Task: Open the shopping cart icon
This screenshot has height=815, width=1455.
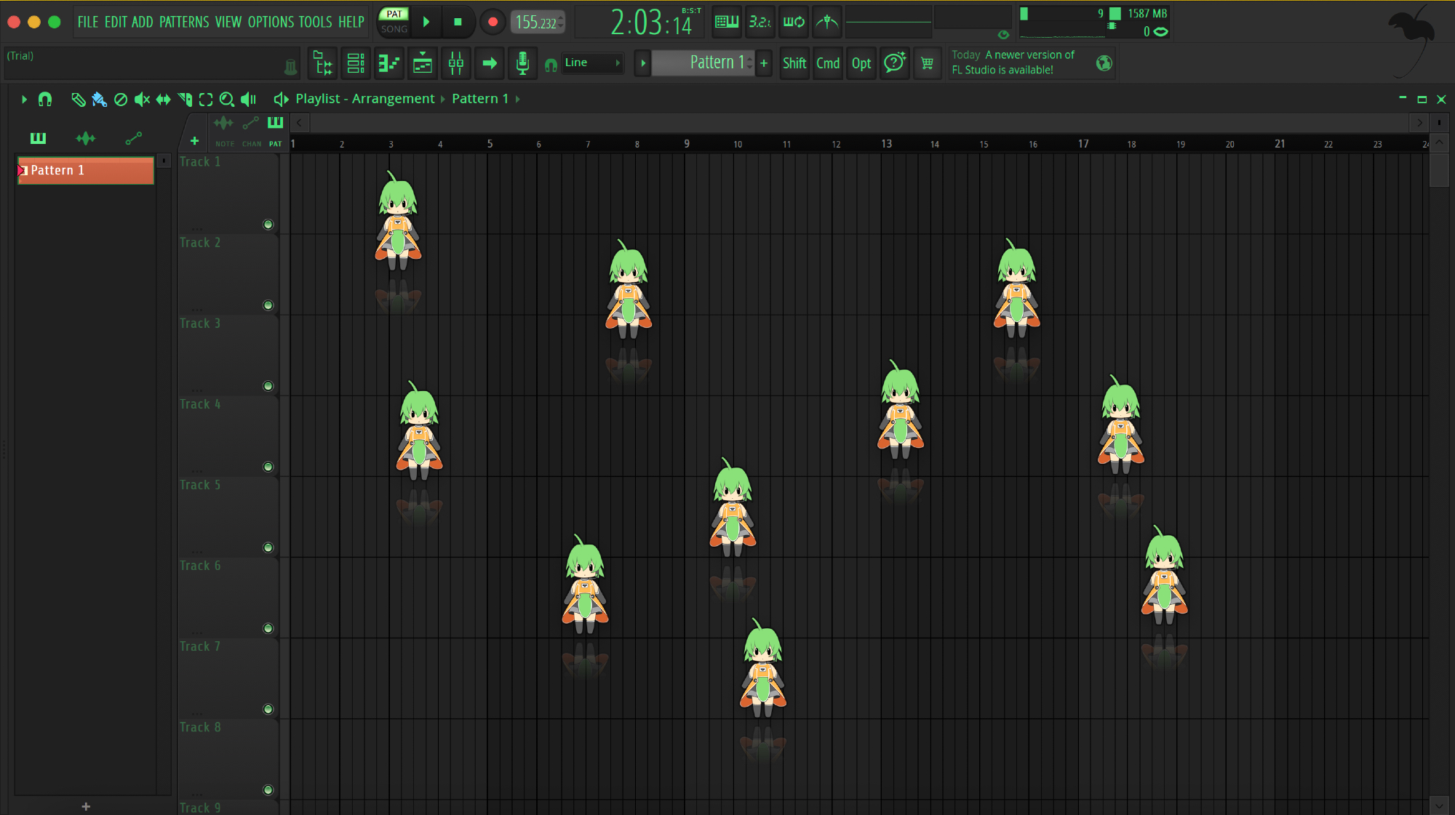Action: tap(927, 63)
